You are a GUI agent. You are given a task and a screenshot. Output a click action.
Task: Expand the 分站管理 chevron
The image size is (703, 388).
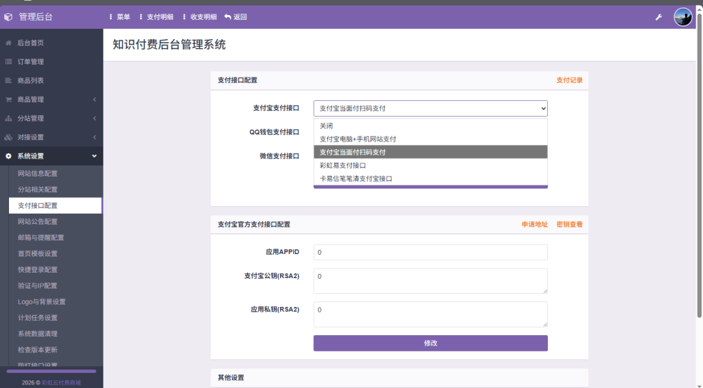[x=94, y=118]
